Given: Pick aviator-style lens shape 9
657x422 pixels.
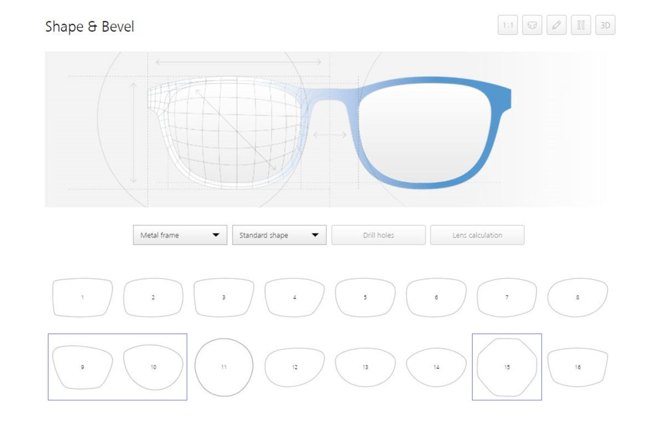Looking at the screenshot, I should (82, 367).
